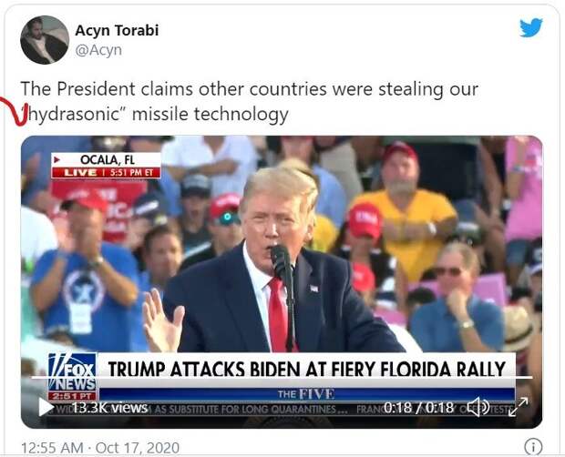Click the LIVE 5:51 PM ET indicator

coord(107,173)
